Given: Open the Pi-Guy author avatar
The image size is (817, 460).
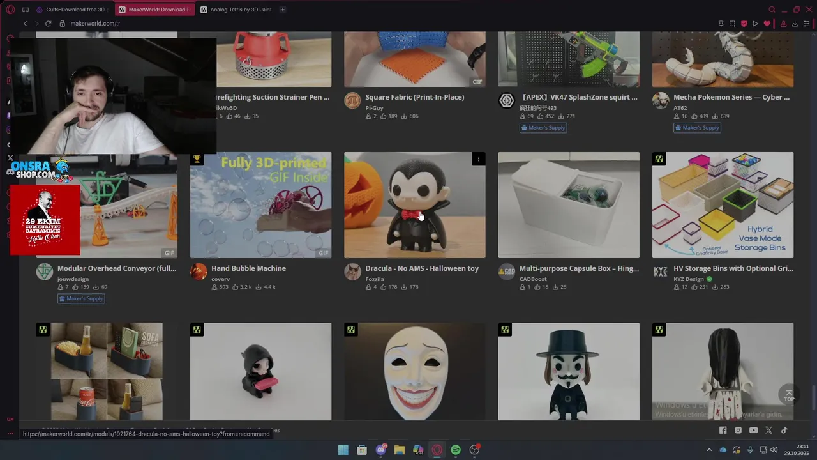Looking at the screenshot, I should (x=352, y=100).
